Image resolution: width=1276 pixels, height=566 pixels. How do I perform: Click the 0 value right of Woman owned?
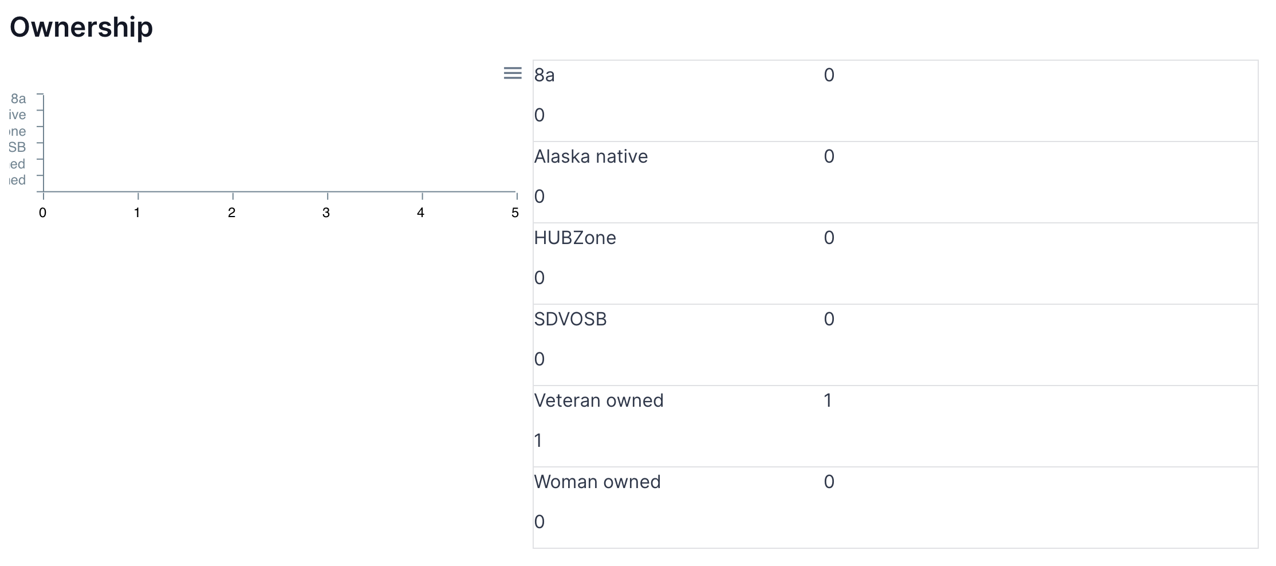coord(829,482)
